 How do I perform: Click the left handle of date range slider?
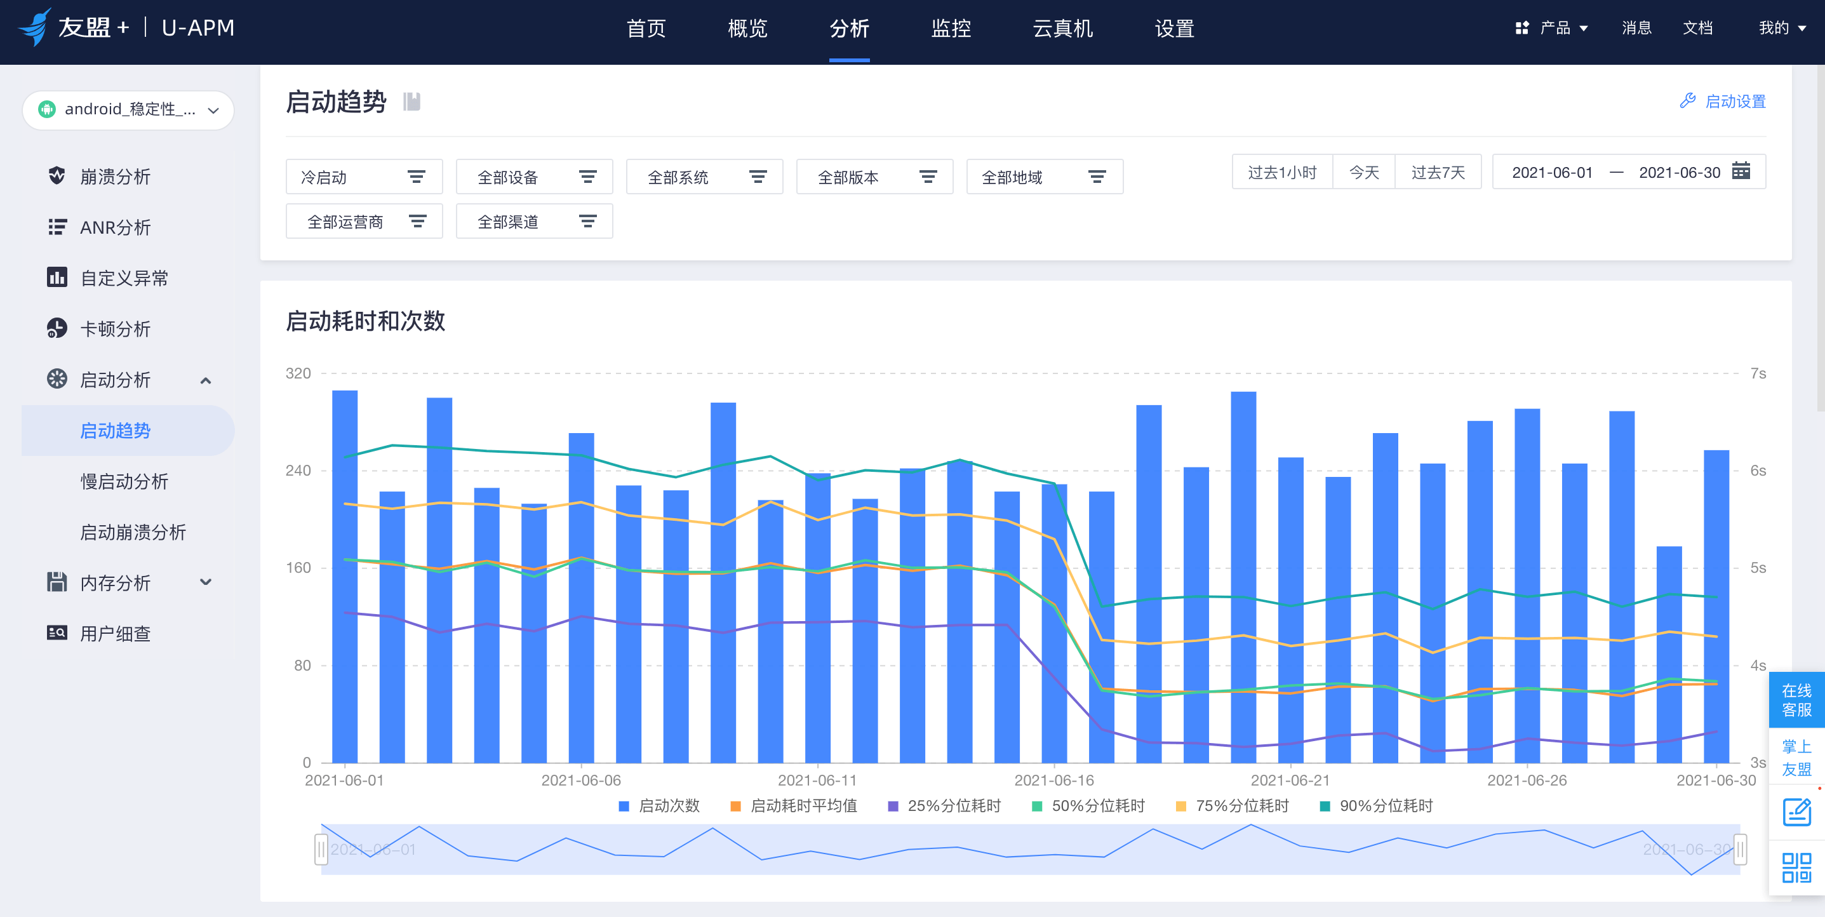coord(321,849)
